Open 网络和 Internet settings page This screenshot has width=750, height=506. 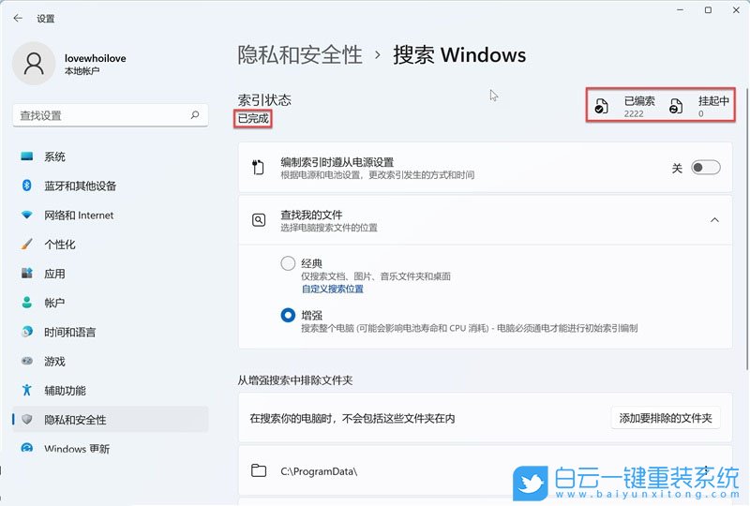click(110, 215)
